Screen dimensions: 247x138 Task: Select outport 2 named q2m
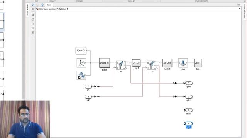click(x=189, y=97)
